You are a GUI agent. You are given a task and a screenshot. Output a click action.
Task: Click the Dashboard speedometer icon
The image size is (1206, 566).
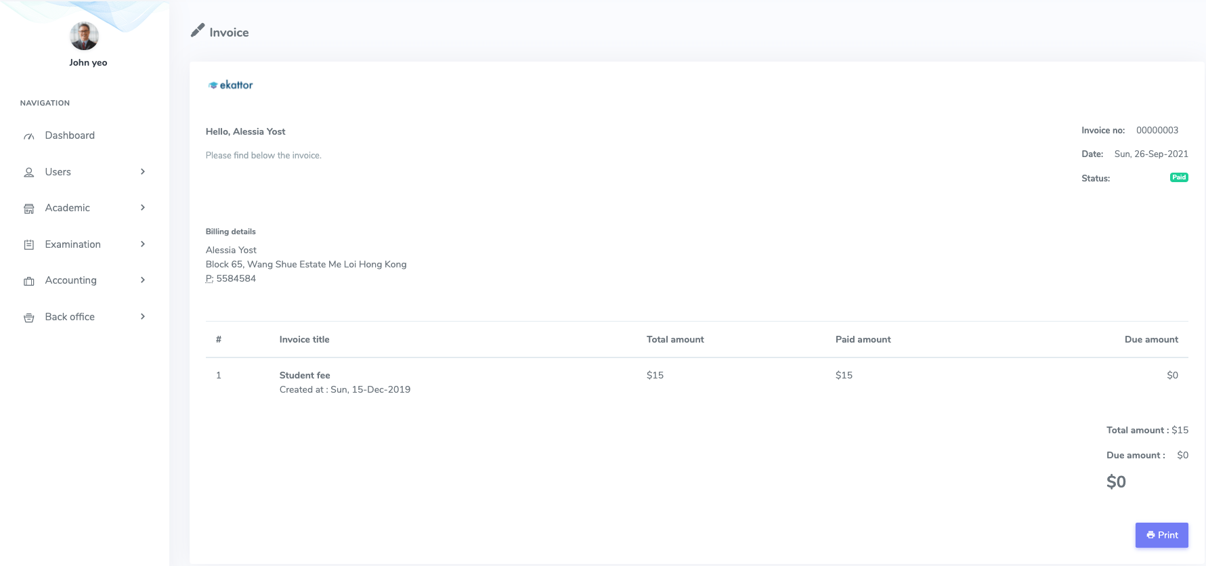tap(28, 136)
